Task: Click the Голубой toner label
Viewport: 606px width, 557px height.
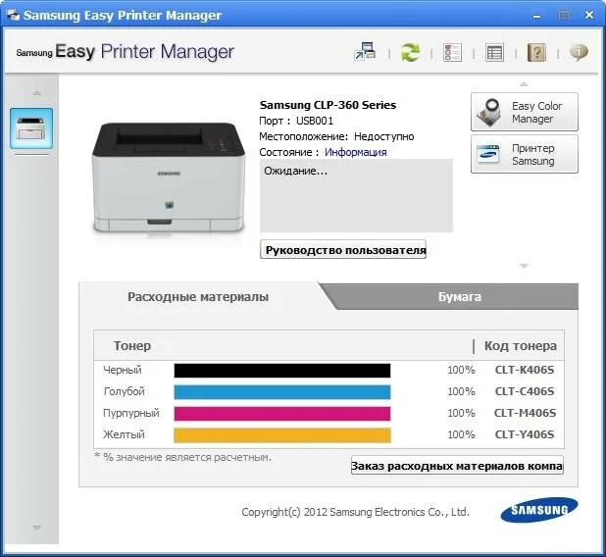Action: click(125, 391)
